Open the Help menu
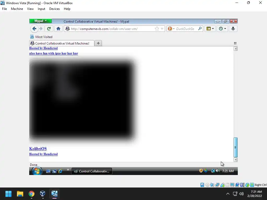Viewport: 267px width, 200px height. [x=67, y=9]
